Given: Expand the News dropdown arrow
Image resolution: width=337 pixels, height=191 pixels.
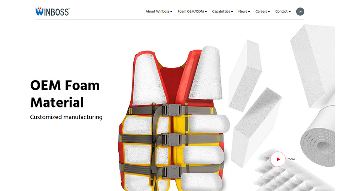Looking at the screenshot, I should click(x=249, y=12).
